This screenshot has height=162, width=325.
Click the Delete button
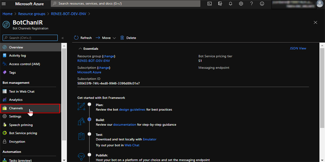click(128, 38)
